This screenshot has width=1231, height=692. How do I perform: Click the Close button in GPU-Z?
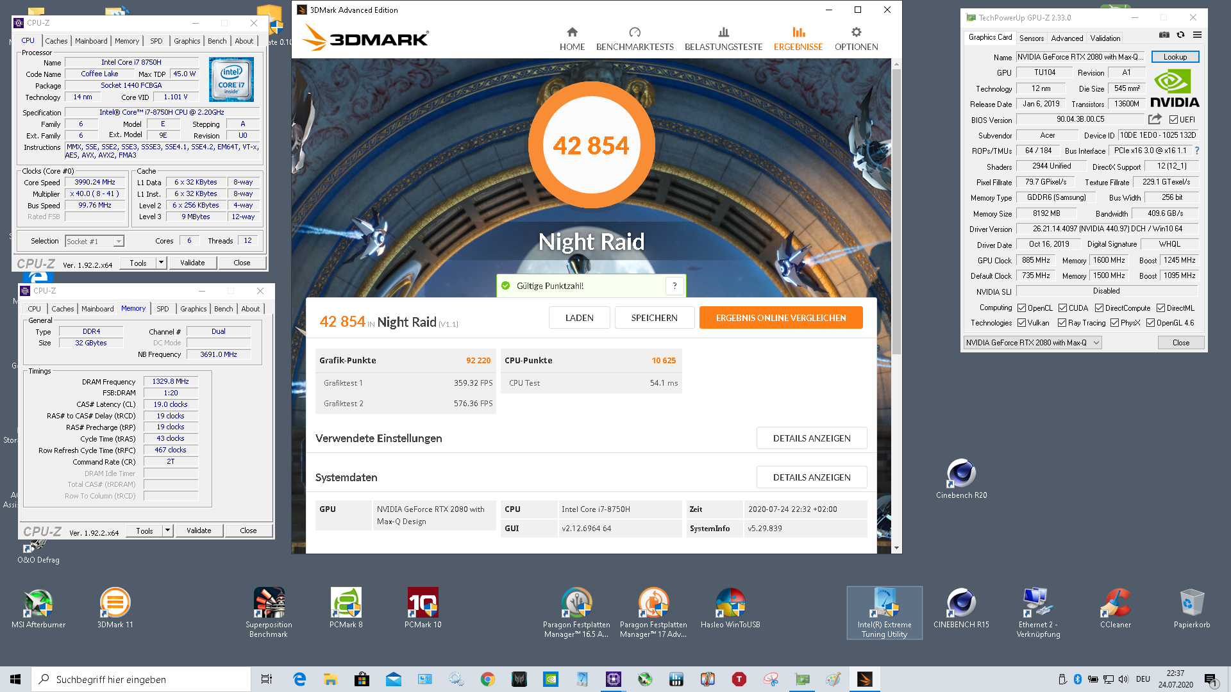point(1180,343)
